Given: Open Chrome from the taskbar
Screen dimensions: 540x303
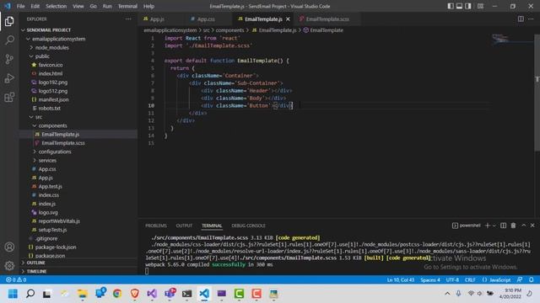Looking at the screenshot, I should [117, 294].
